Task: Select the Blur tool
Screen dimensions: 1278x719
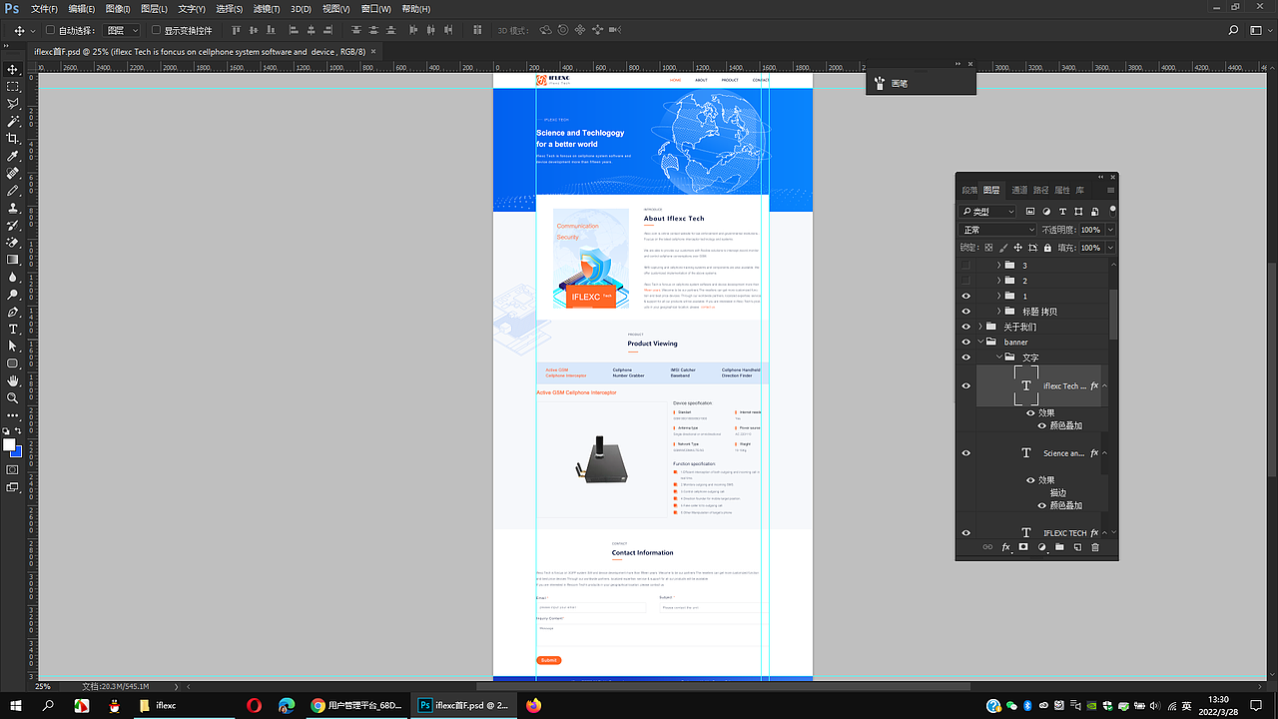Action: [x=13, y=277]
